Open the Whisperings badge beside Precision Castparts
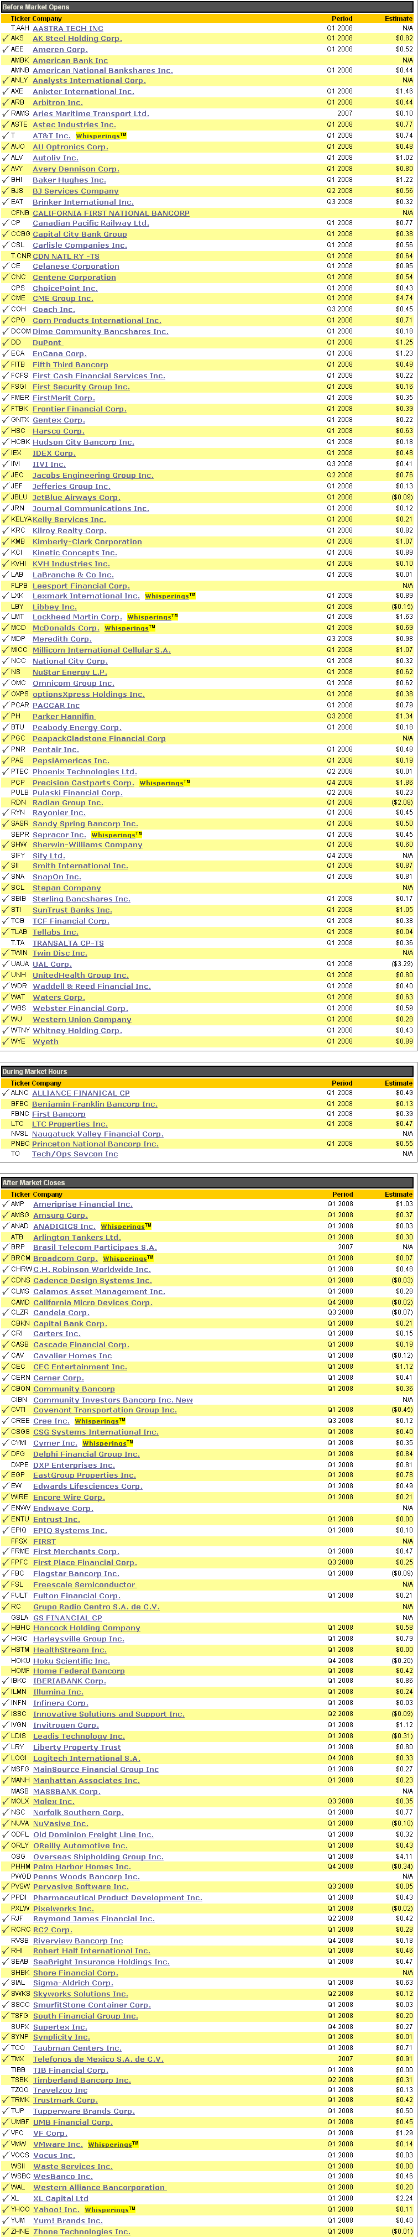 (x=165, y=783)
